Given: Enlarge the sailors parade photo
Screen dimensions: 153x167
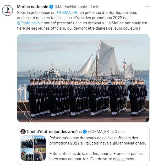Looking at the screenshot, I should (83, 78).
